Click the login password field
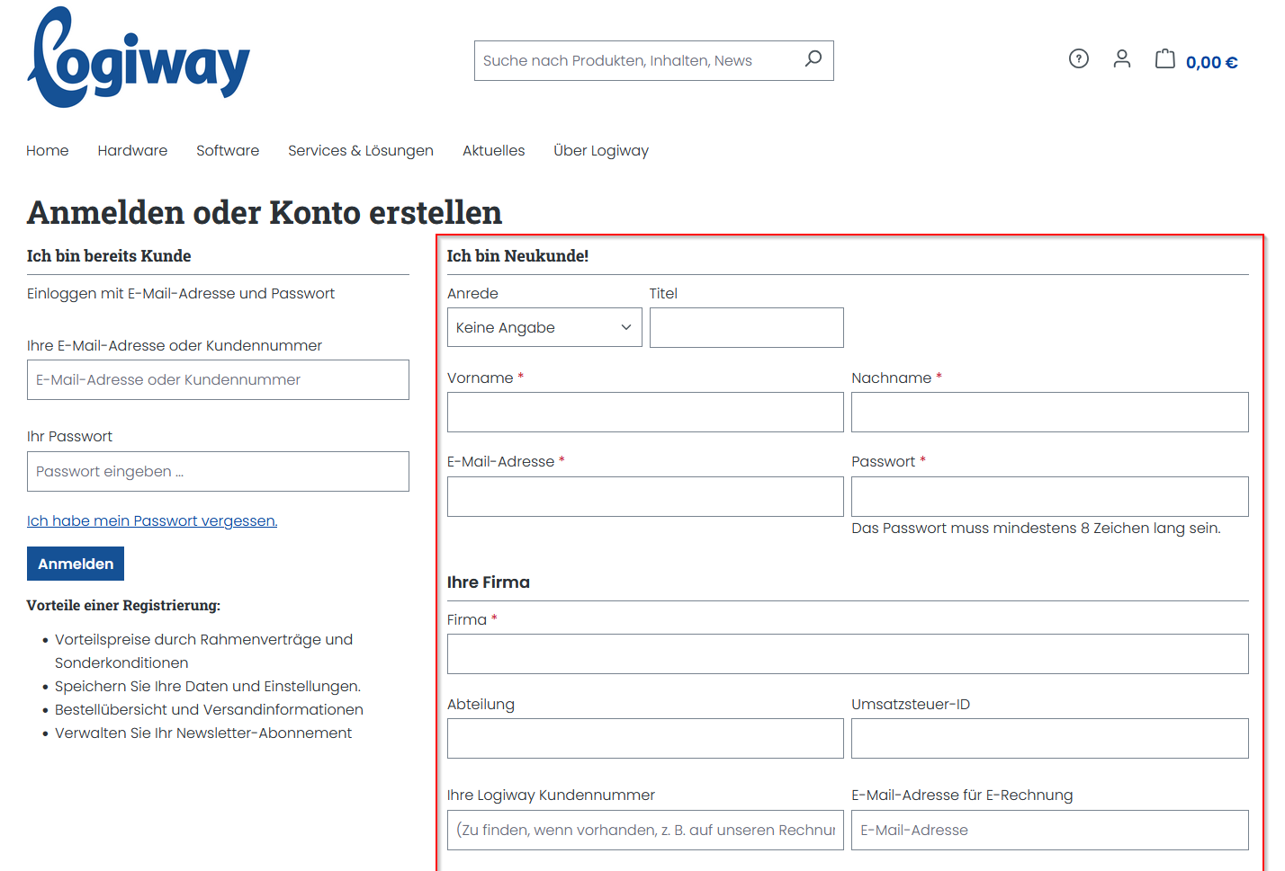Viewport: 1285px width, 871px height. point(218,472)
